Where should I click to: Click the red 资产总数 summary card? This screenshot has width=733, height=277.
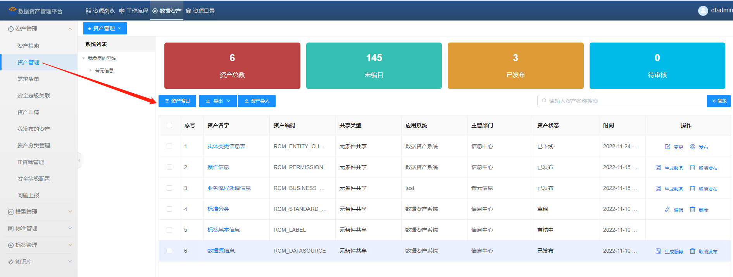click(232, 66)
